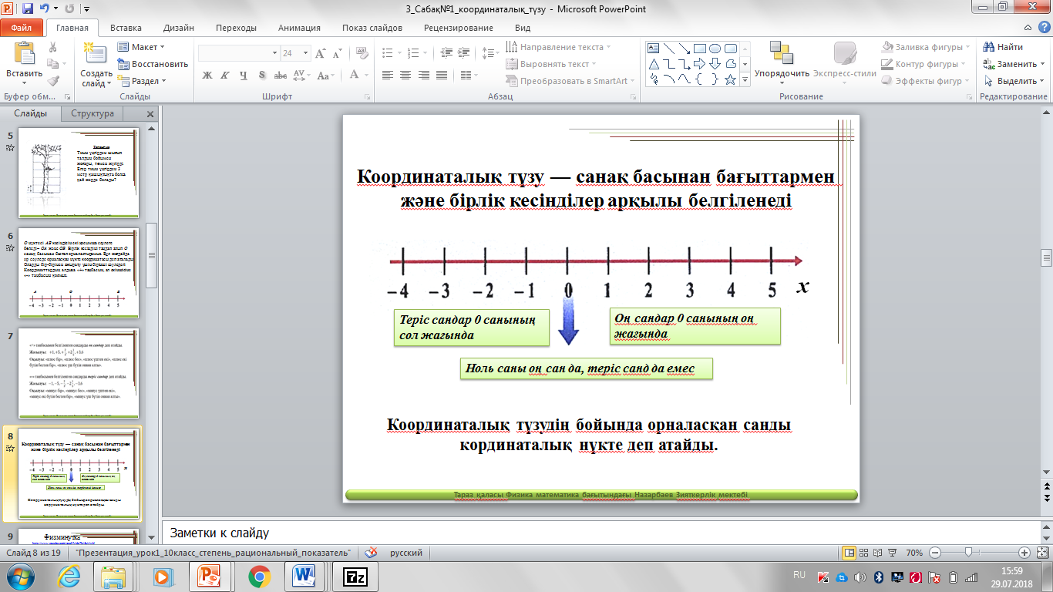This screenshot has width=1053, height=592.
Task: Click the Упорядочить arrange icon
Action: click(x=781, y=53)
